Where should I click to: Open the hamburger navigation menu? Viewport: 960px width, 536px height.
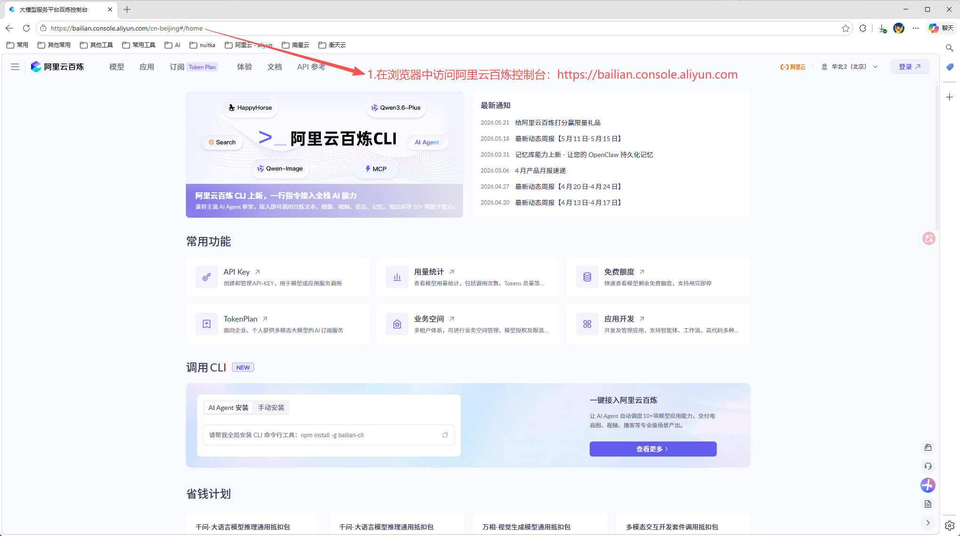pyautogui.click(x=15, y=67)
